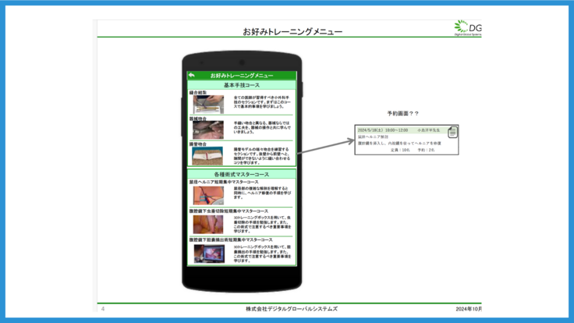Select the 腹腔鏡下胆嚢摘出術 course thumbnail
Viewport: 574px width, 323px height.
click(208, 254)
